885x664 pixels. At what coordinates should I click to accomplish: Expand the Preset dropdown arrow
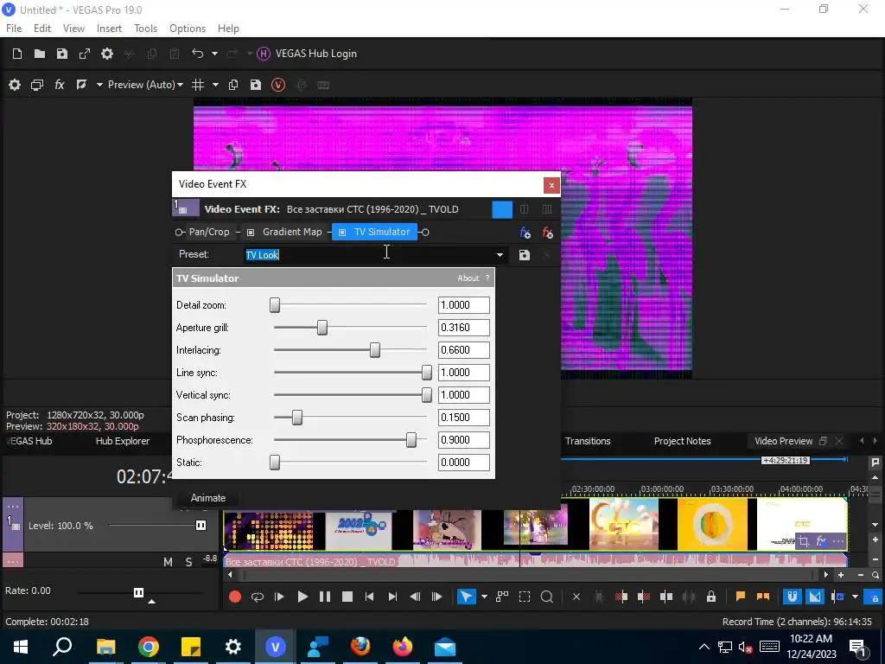coord(500,255)
